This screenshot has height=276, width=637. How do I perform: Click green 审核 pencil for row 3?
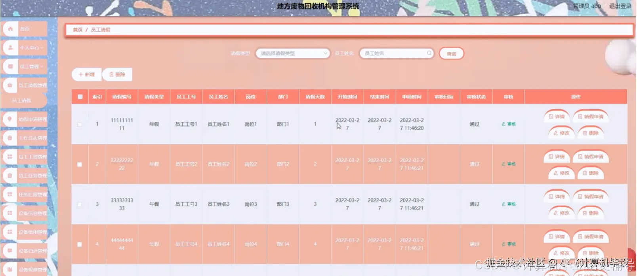pyautogui.click(x=509, y=204)
